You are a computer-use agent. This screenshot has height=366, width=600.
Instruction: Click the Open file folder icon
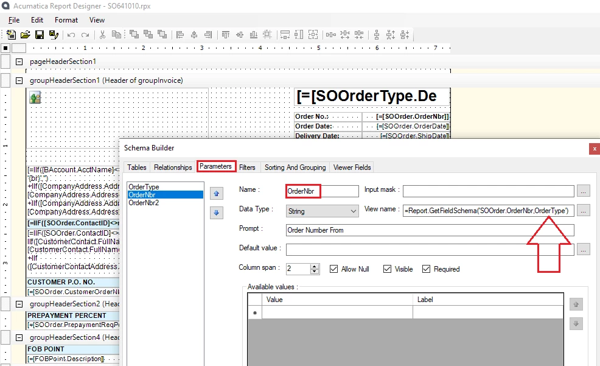point(26,35)
